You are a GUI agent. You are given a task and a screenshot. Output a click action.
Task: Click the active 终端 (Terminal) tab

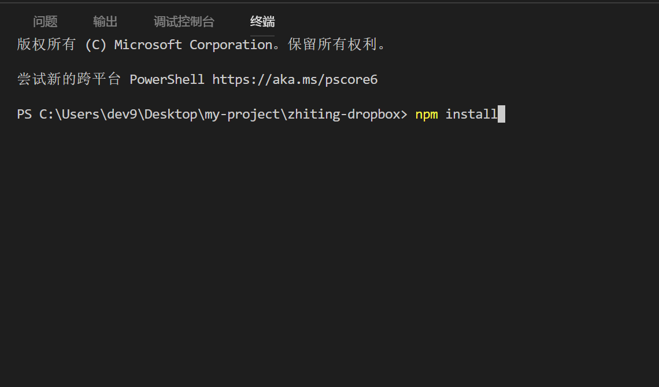coord(262,21)
